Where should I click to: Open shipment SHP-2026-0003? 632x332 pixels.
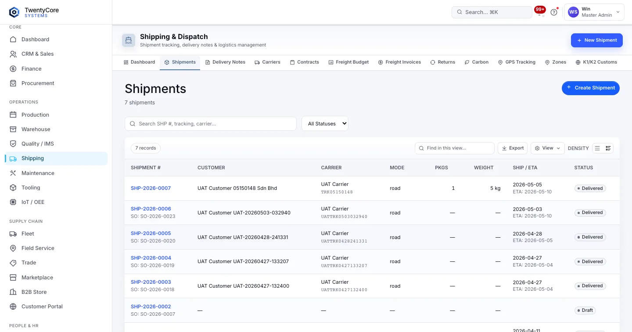pos(151,282)
